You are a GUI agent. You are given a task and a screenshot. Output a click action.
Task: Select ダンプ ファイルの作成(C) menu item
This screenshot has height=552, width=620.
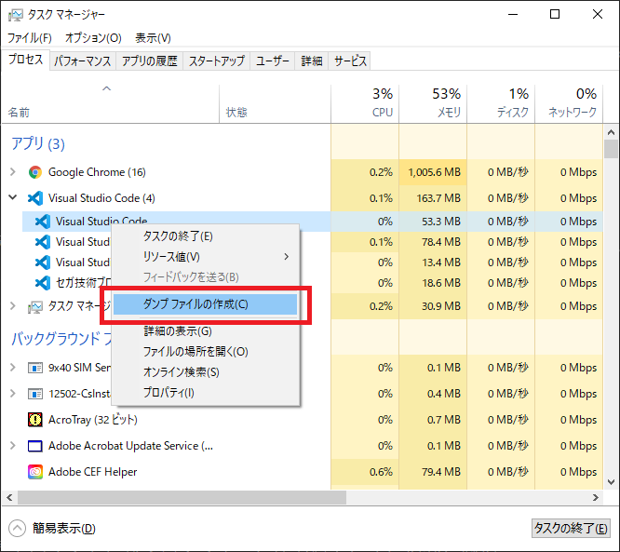pos(205,304)
